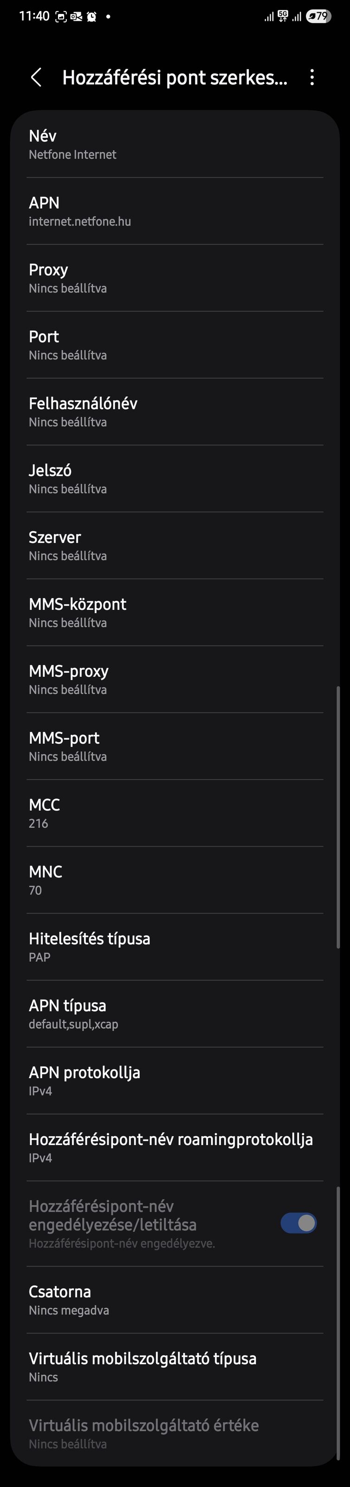This screenshot has width=350, height=1487.
Task: Edit the APN internet.netfone.hu entry
Action: click(x=175, y=211)
